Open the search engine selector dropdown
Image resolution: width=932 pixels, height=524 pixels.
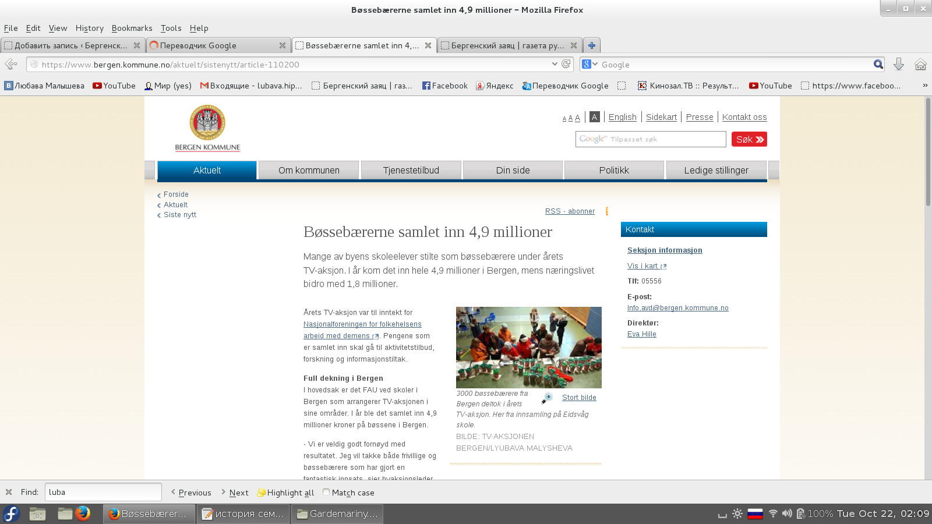click(590, 65)
